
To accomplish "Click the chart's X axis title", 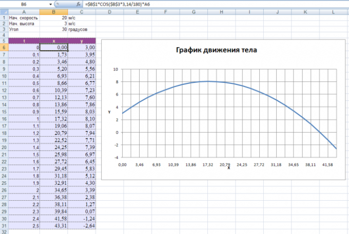I will click(x=228, y=168).
